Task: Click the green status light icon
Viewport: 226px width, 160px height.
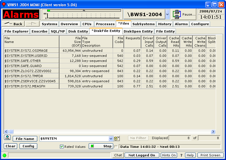Action: pos(5,155)
